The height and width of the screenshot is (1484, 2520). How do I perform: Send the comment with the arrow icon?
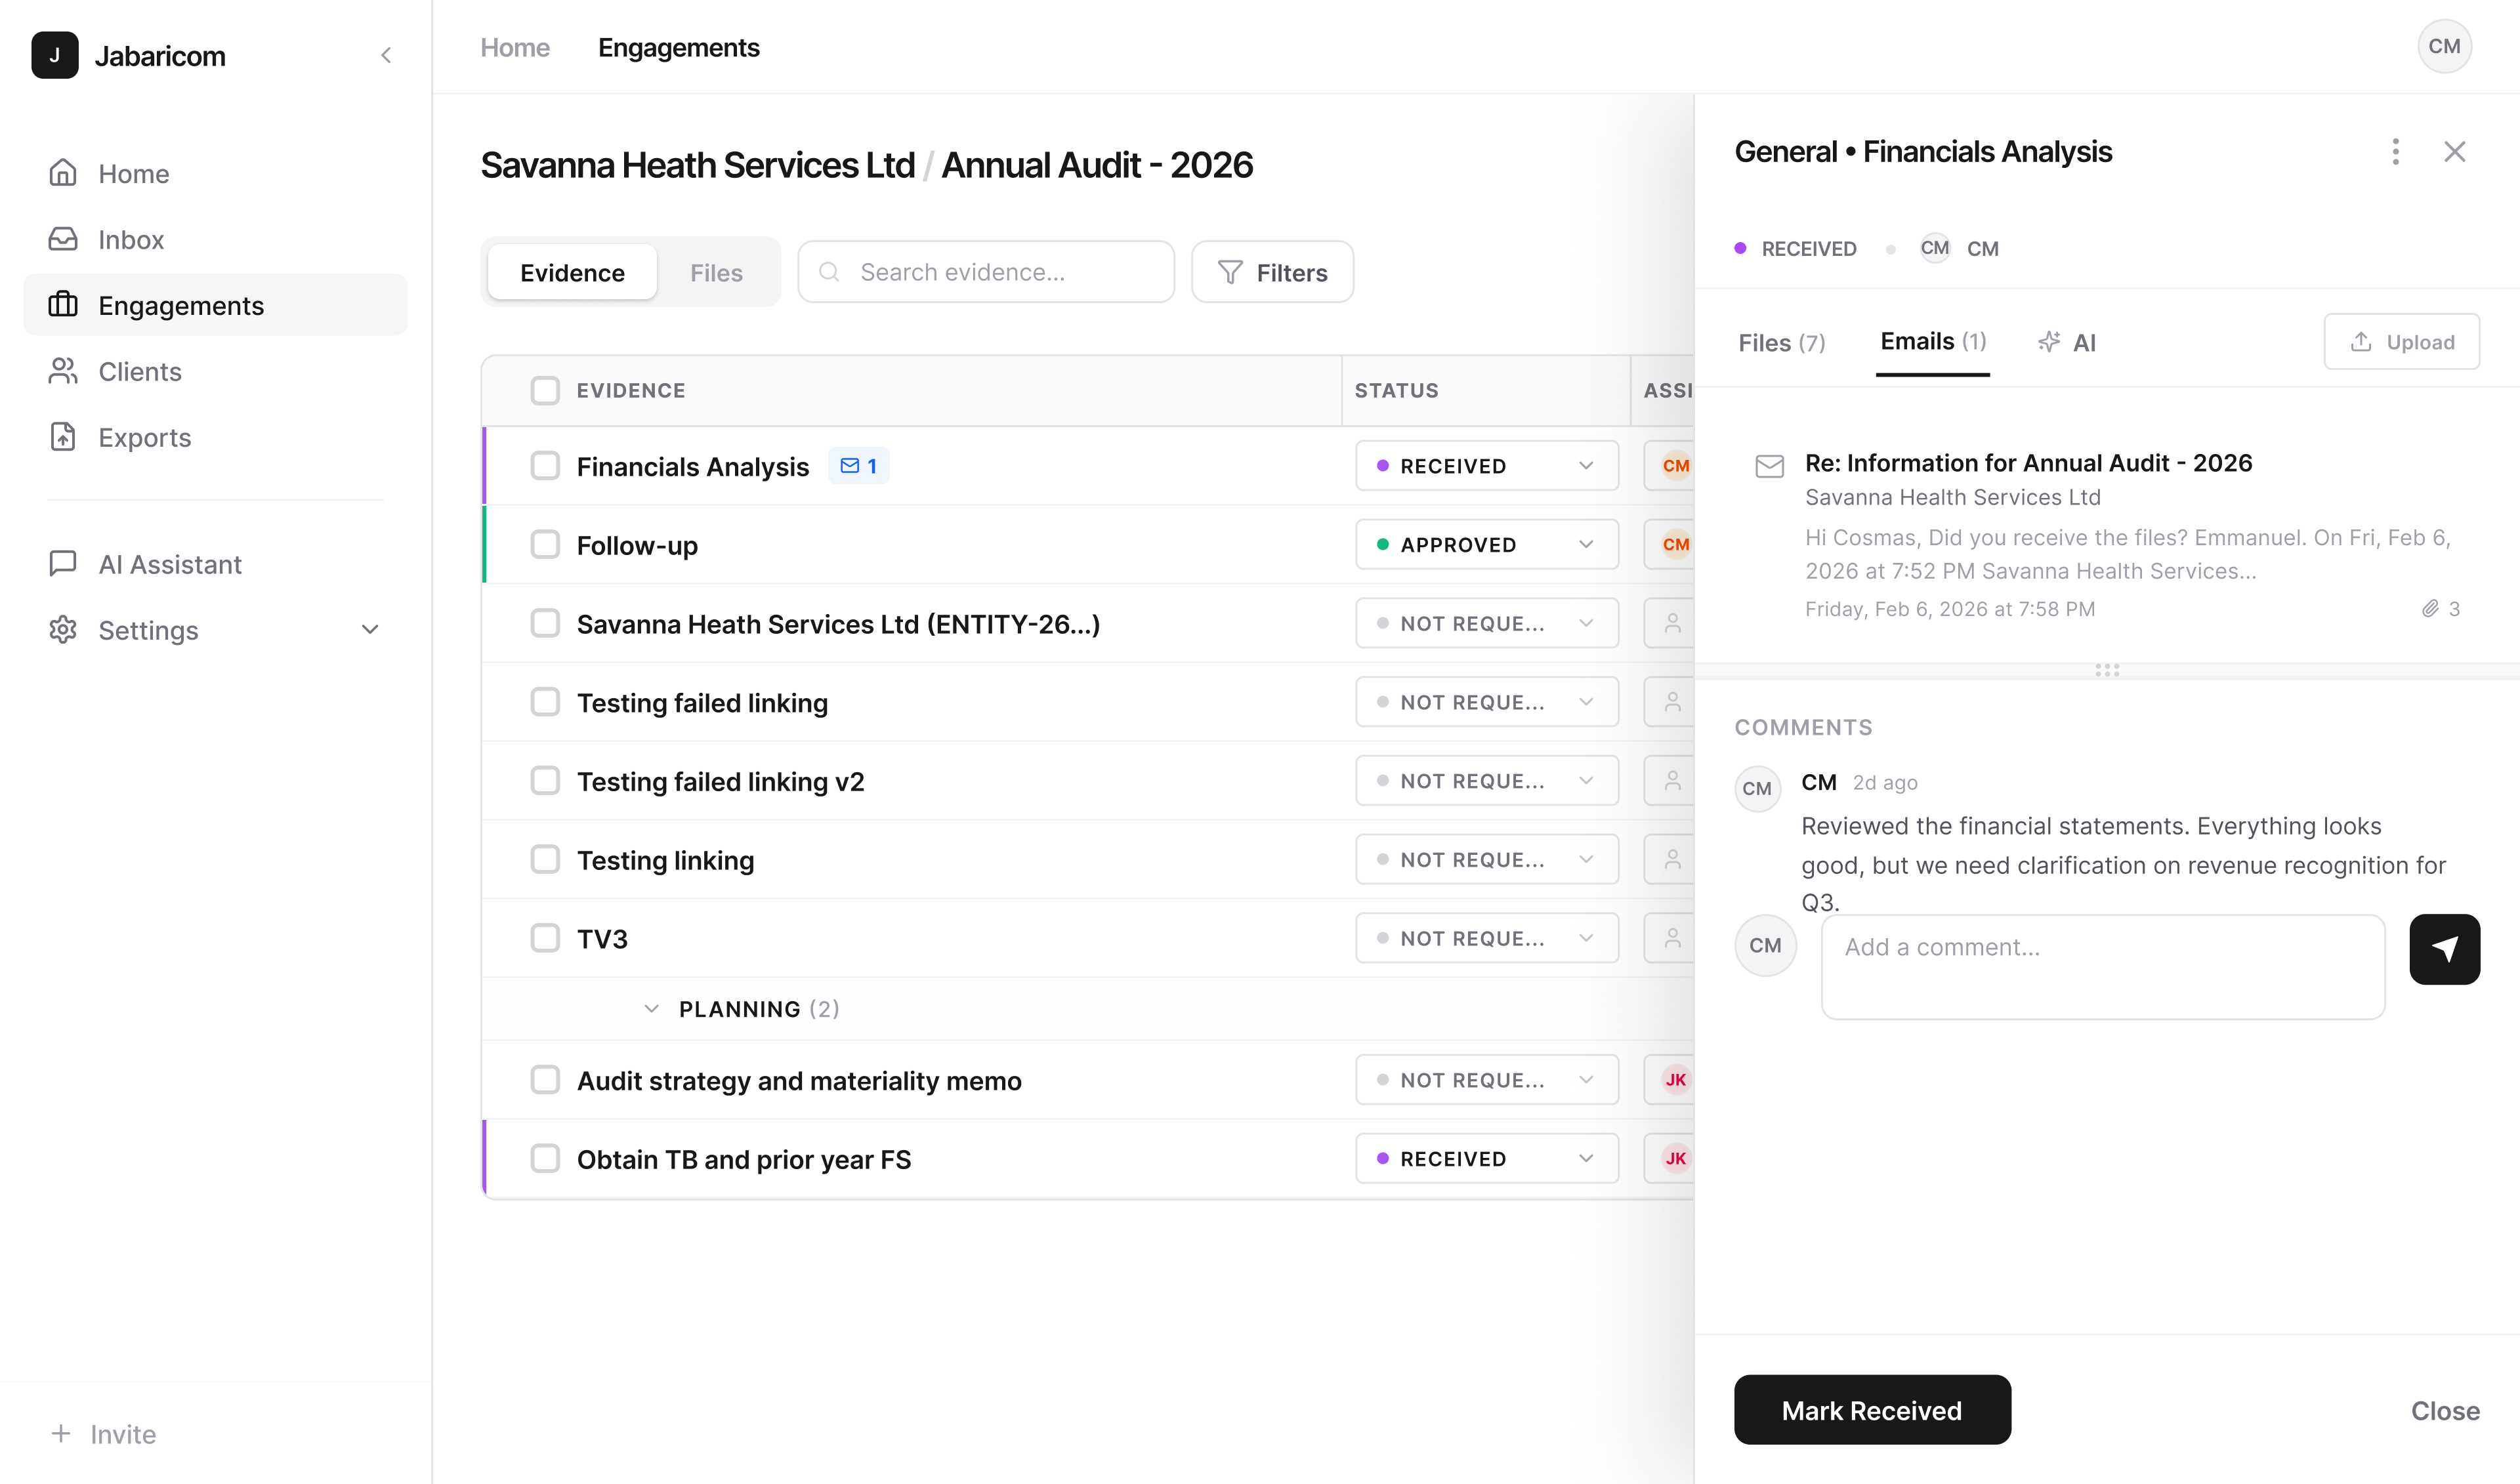[x=2444, y=949]
